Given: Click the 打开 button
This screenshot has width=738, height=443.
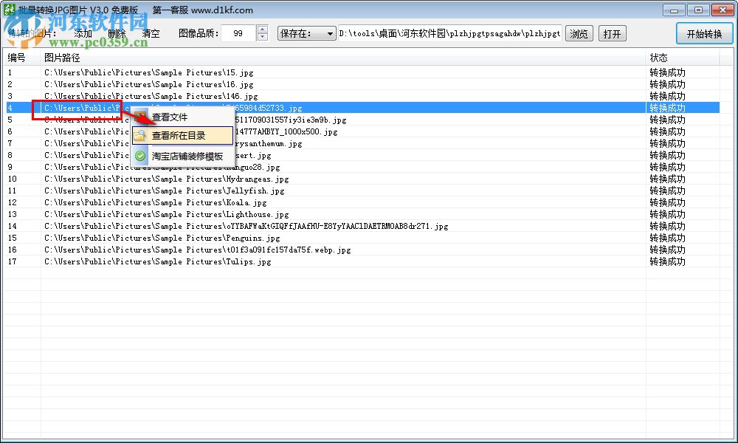Looking at the screenshot, I should pos(613,33).
